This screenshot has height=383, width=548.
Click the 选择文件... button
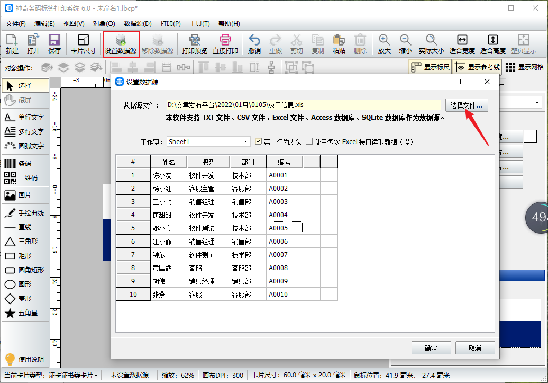pos(466,105)
